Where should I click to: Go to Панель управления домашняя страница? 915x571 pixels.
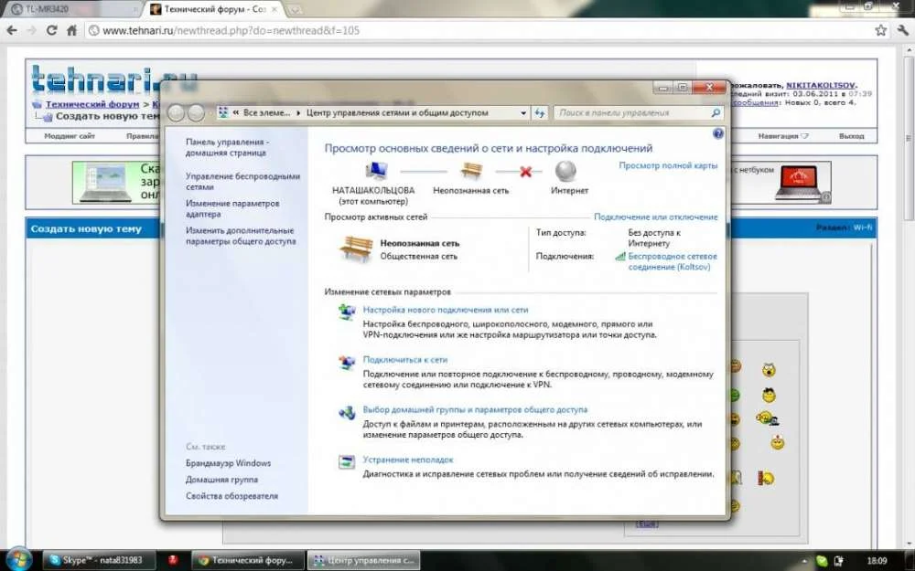coord(226,147)
